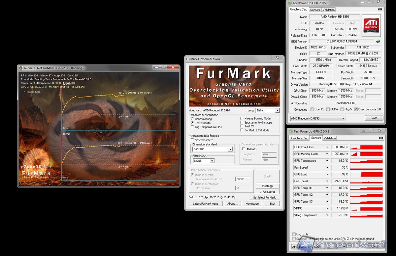This screenshot has height=256, width=396.
Task: Toggle the Post FX checkbox
Action: tap(242, 126)
